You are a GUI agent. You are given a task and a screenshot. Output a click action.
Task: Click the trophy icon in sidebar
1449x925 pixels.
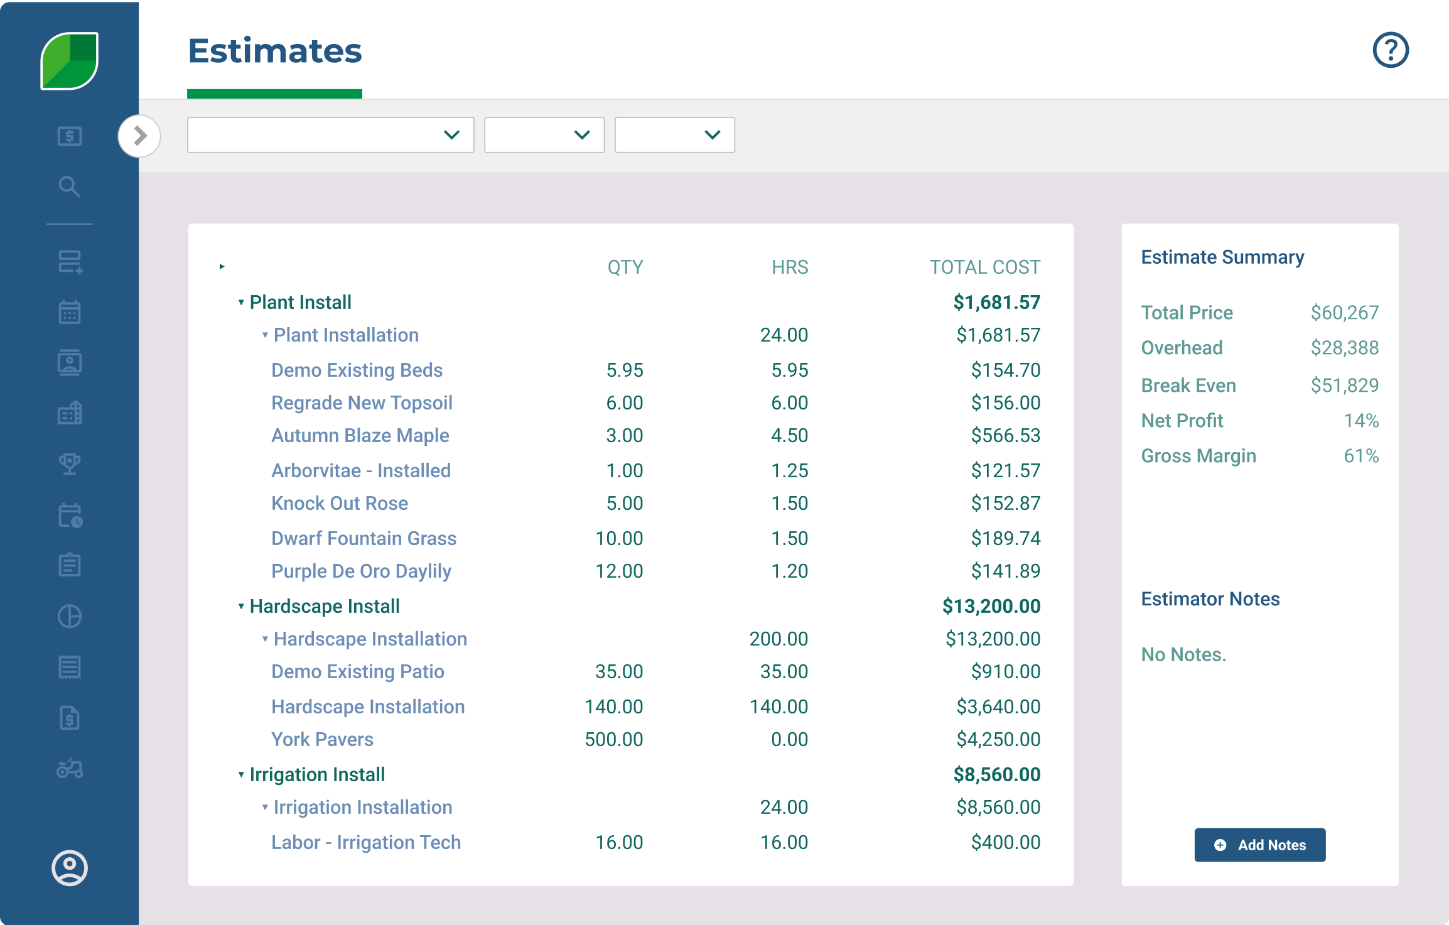(x=69, y=464)
